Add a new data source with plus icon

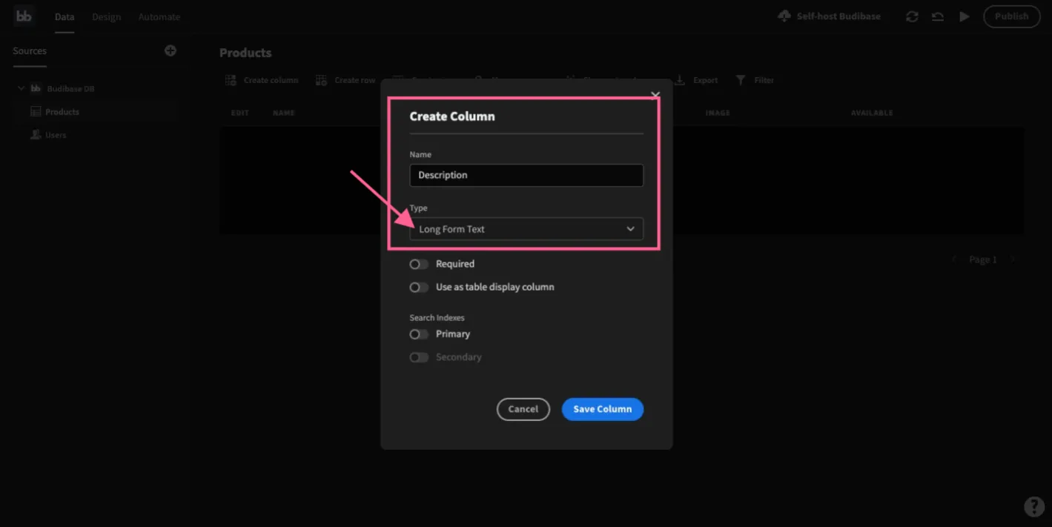[x=171, y=50]
